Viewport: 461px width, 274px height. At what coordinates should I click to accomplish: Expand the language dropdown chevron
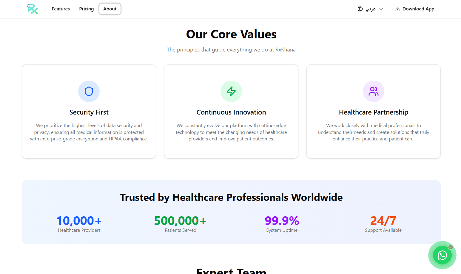coord(381,9)
